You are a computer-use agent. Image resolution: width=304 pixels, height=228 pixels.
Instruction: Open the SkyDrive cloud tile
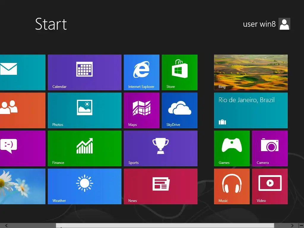[180, 110]
